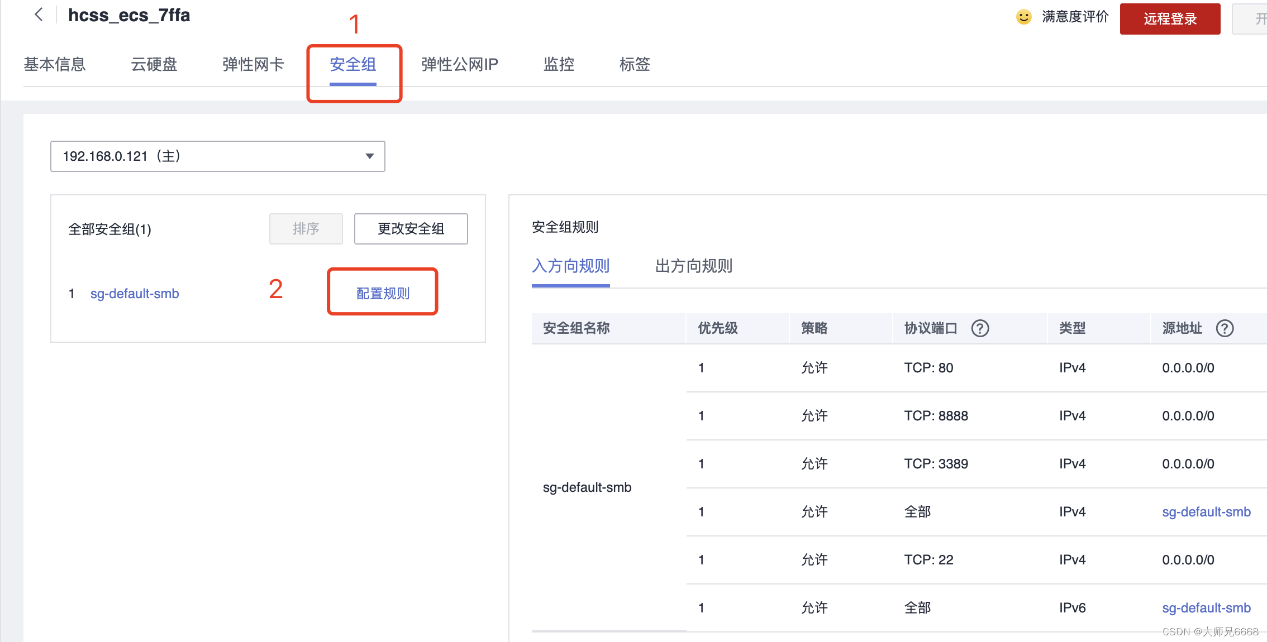Screen dimensions: 1267x642
Task: Open sg-default-smb source link in IPv6 row
Action: click(1207, 608)
